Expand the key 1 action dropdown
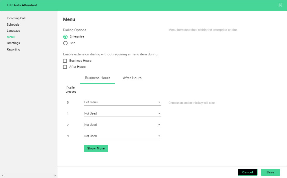 122,114
